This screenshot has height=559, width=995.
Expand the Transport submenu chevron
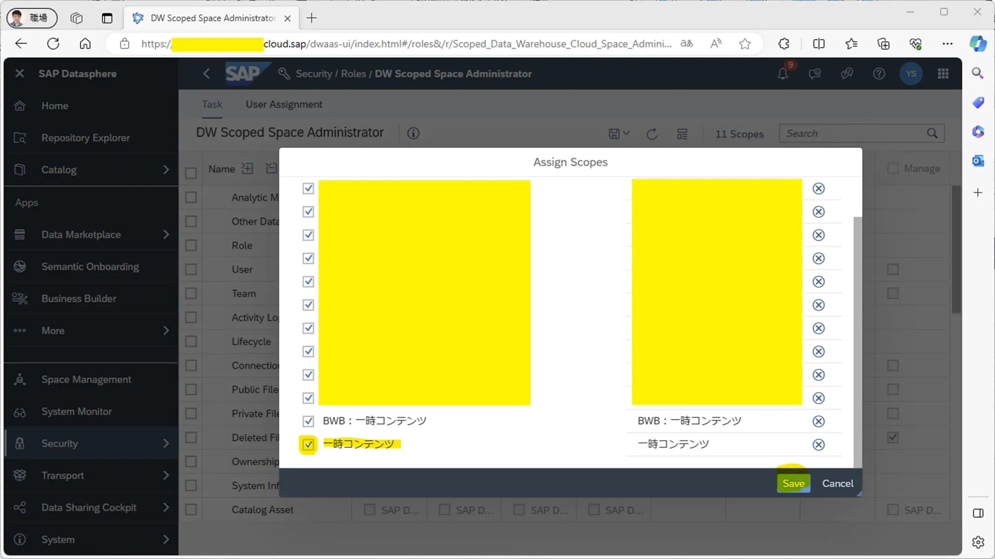[166, 476]
